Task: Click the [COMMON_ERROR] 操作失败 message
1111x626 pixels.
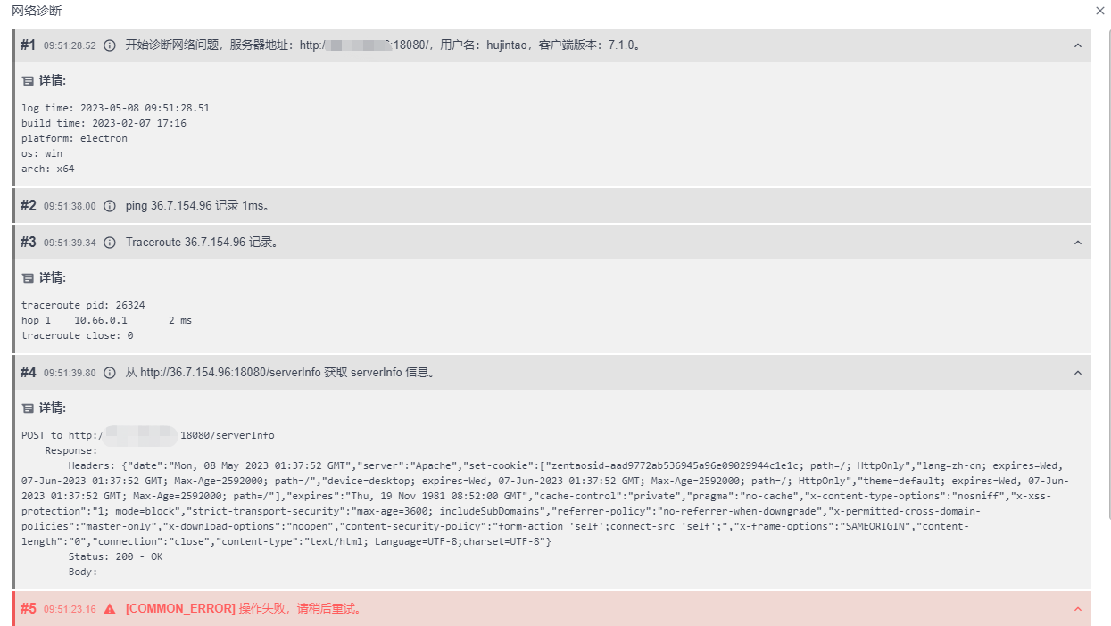Action: click(x=243, y=609)
